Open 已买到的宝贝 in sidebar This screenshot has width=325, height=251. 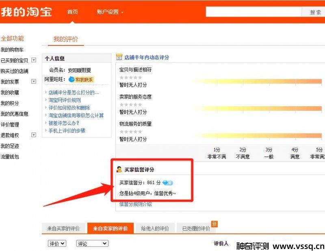pos(14,60)
